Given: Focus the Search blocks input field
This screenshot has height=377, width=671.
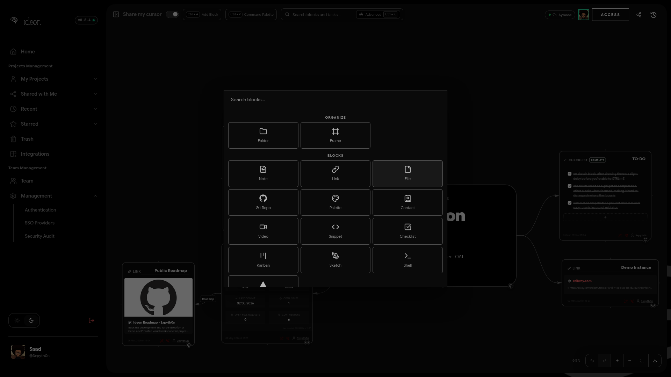Looking at the screenshot, I should pyautogui.click(x=335, y=99).
